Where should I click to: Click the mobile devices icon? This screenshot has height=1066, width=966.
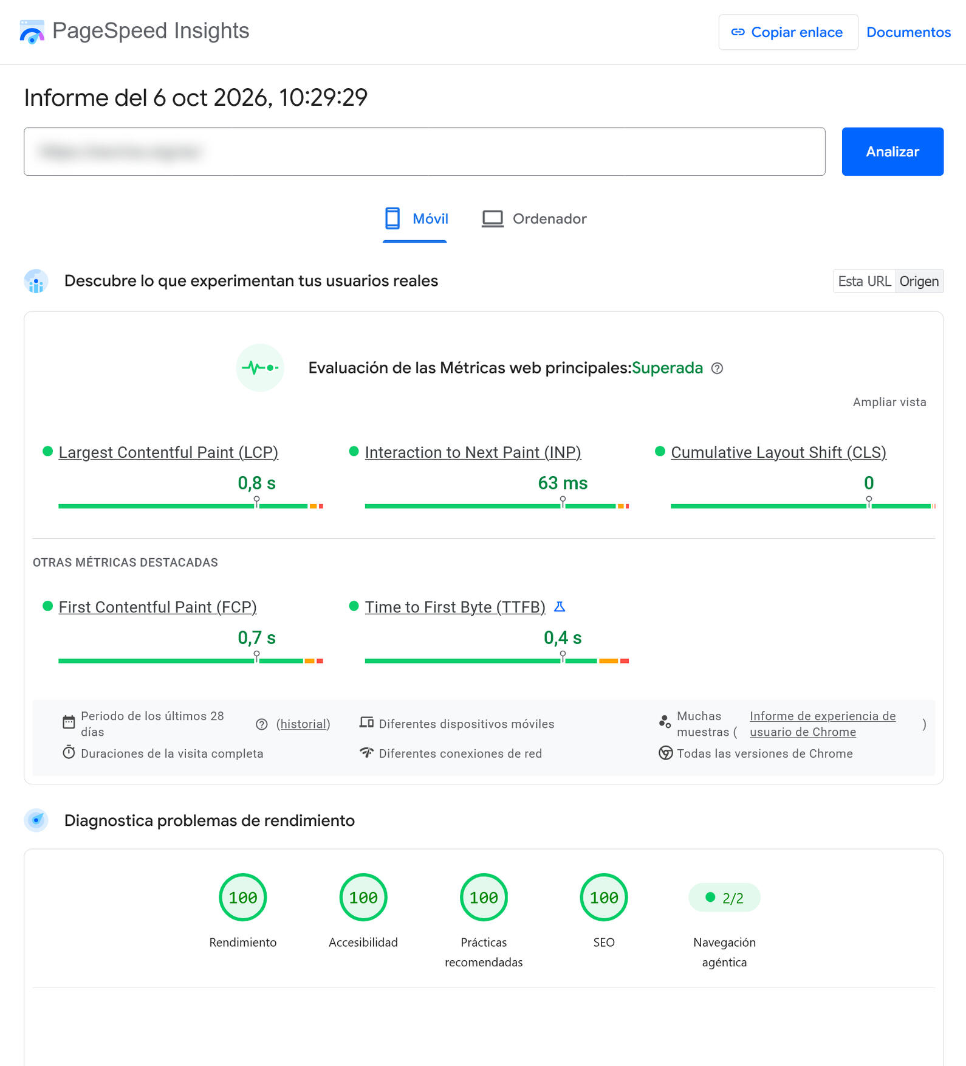[366, 722]
